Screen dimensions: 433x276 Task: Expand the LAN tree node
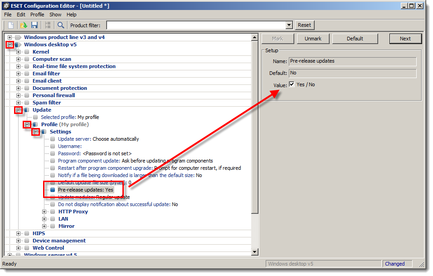pos(44,219)
